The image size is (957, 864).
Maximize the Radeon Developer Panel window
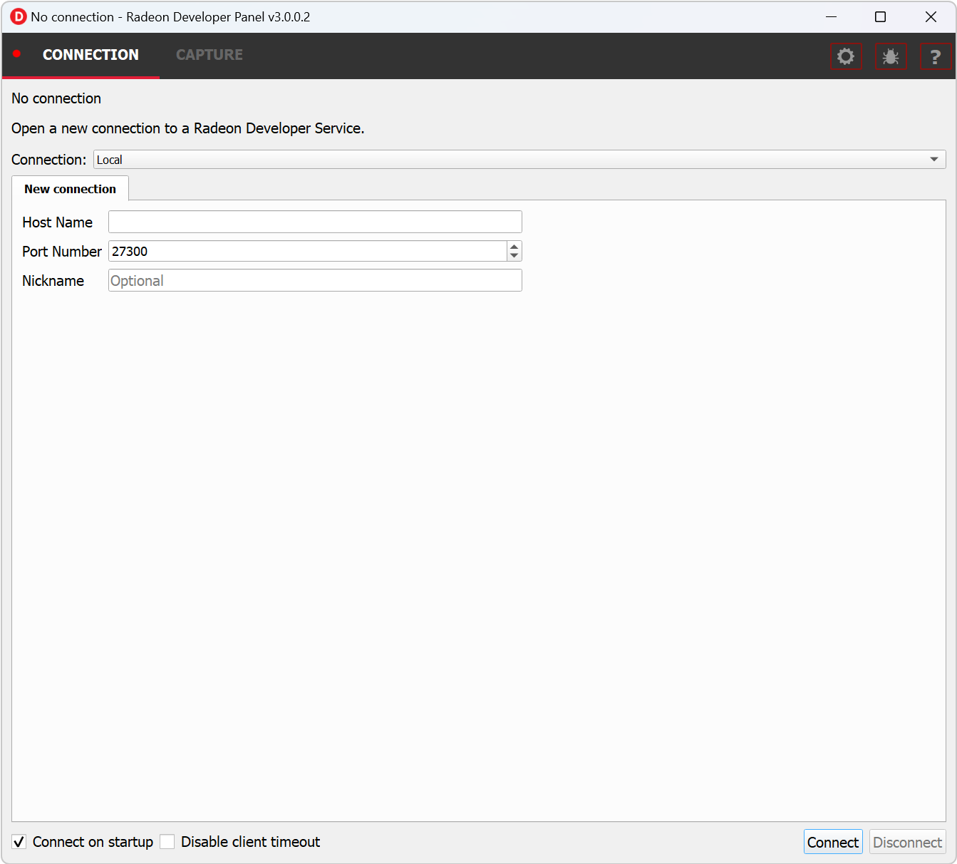[x=881, y=17]
